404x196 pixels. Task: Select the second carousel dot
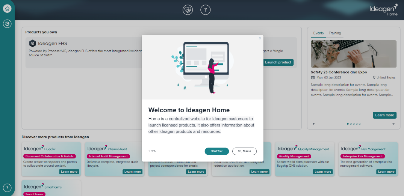point(351,124)
